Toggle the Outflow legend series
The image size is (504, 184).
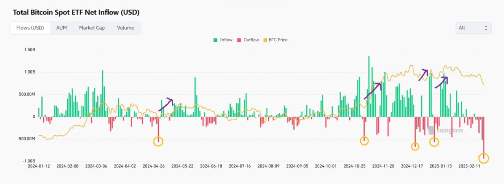[x=248, y=40]
